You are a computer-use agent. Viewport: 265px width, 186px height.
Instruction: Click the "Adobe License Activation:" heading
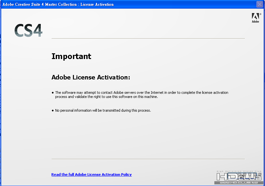click(x=91, y=77)
